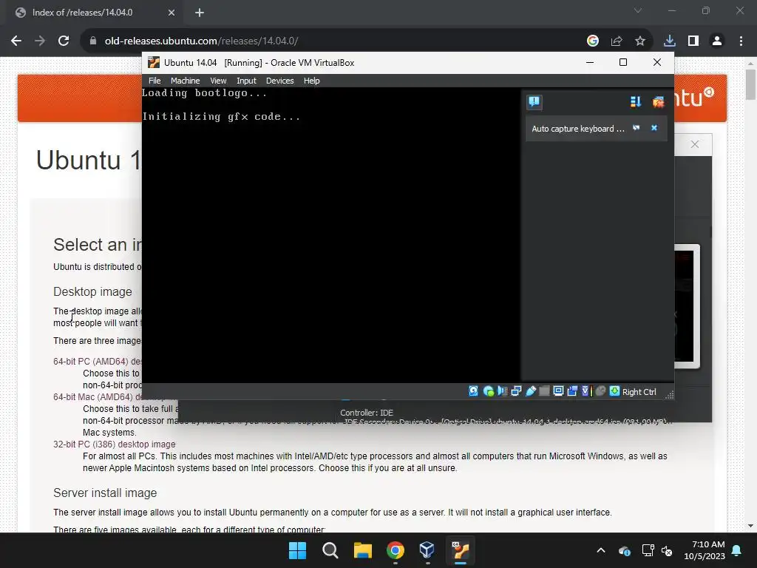Open File Explorer from taskbar

[x=362, y=550]
